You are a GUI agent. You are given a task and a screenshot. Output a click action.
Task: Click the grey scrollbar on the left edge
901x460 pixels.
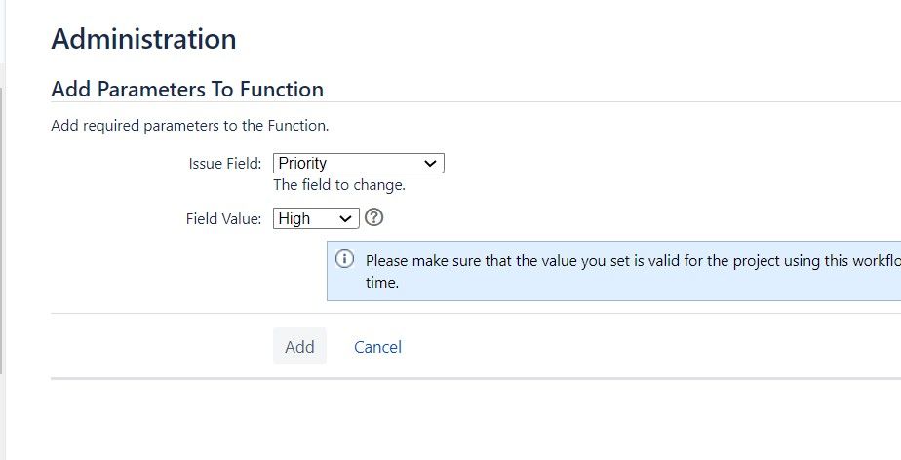[x=2, y=230]
